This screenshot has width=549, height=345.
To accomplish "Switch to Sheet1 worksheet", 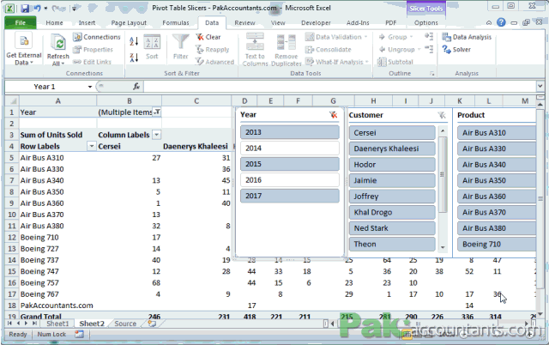I will pyautogui.click(x=57, y=324).
